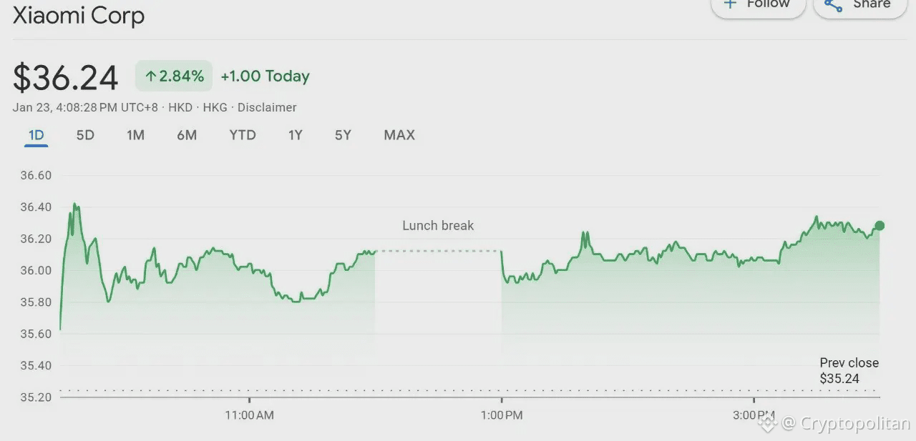Switch to the 5D tab
This screenshot has height=441, width=916.
(84, 135)
